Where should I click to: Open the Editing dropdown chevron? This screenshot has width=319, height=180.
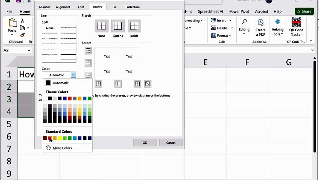coord(244,34)
